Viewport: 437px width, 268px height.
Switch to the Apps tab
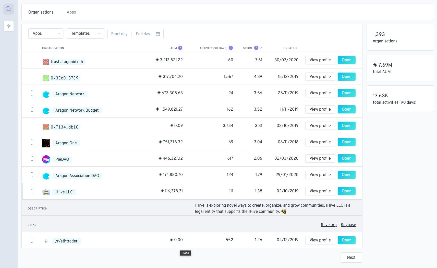pos(71,12)
